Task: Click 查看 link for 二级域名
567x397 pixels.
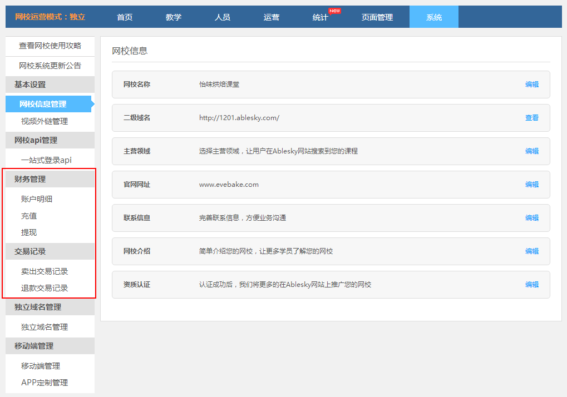Action: (x=531, y=118)
